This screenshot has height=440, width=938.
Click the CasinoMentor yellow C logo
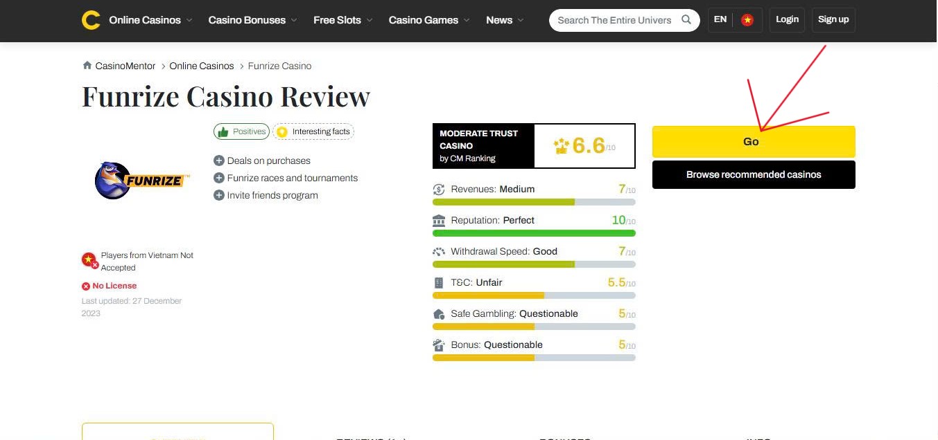91,20
